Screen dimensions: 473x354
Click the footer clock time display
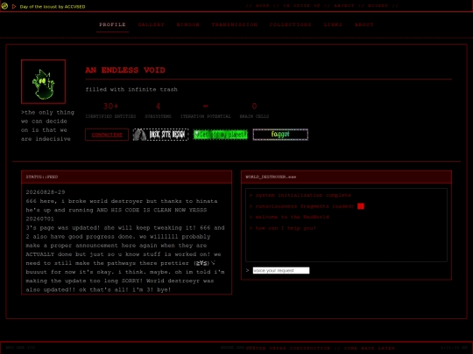tap(454, 348)
